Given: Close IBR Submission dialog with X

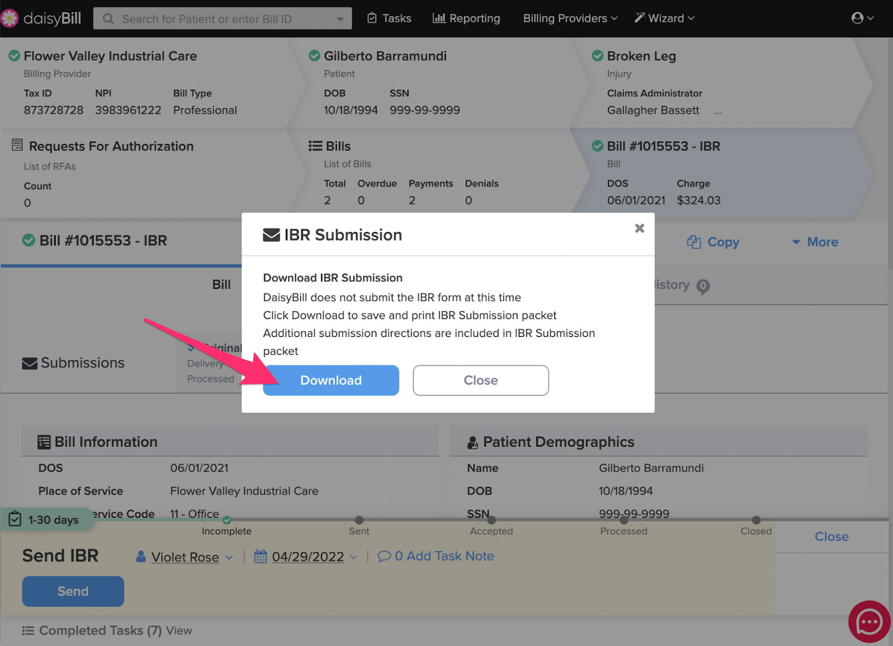Looking at the screenshot, I should click(x=640, y=228).
